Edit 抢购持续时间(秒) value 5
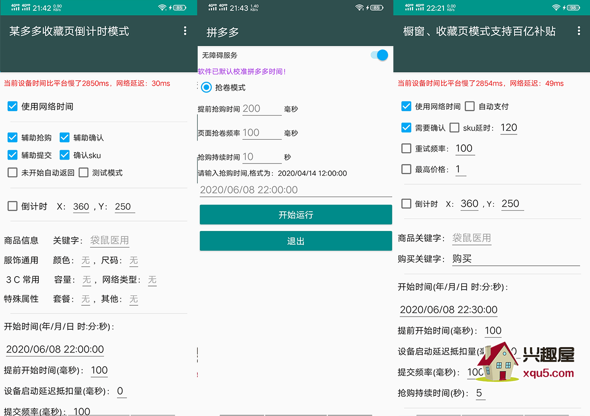This screenshot has height=416, width=590. click(x=480, y=393)
